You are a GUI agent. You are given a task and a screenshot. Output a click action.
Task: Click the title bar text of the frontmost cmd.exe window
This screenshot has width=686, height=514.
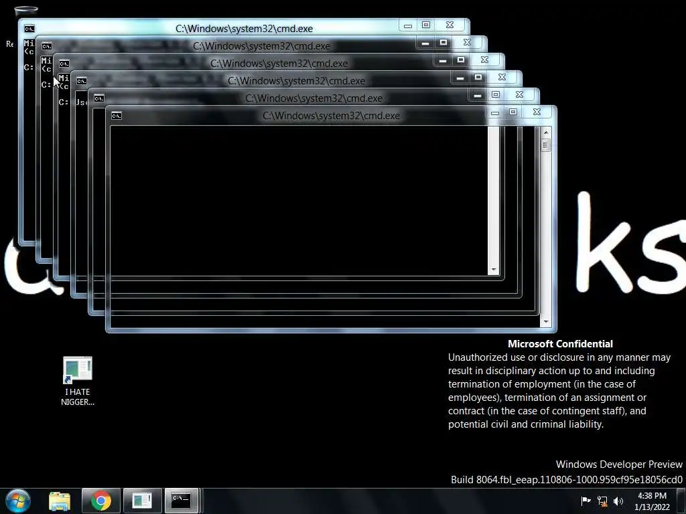click(x=331, y=116)
